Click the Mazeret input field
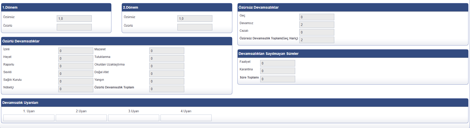Viewport: 470px width, 128px height. (x=167, y=51)
